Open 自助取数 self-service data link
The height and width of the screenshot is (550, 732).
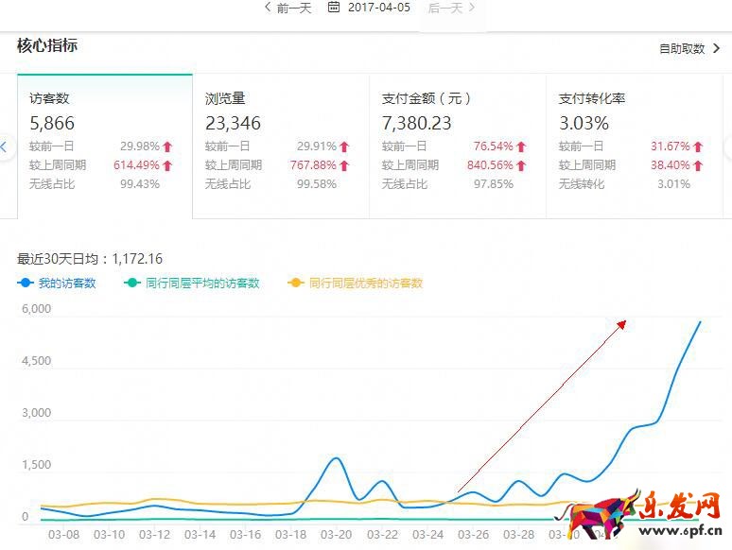pyautogui.click(x=689, y=48)
